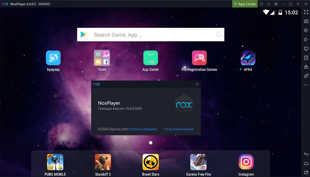The height and width of the screenshot is (177, 310).
Task: Open the theme (t-shirt) icon
Action: pos(261,4)
